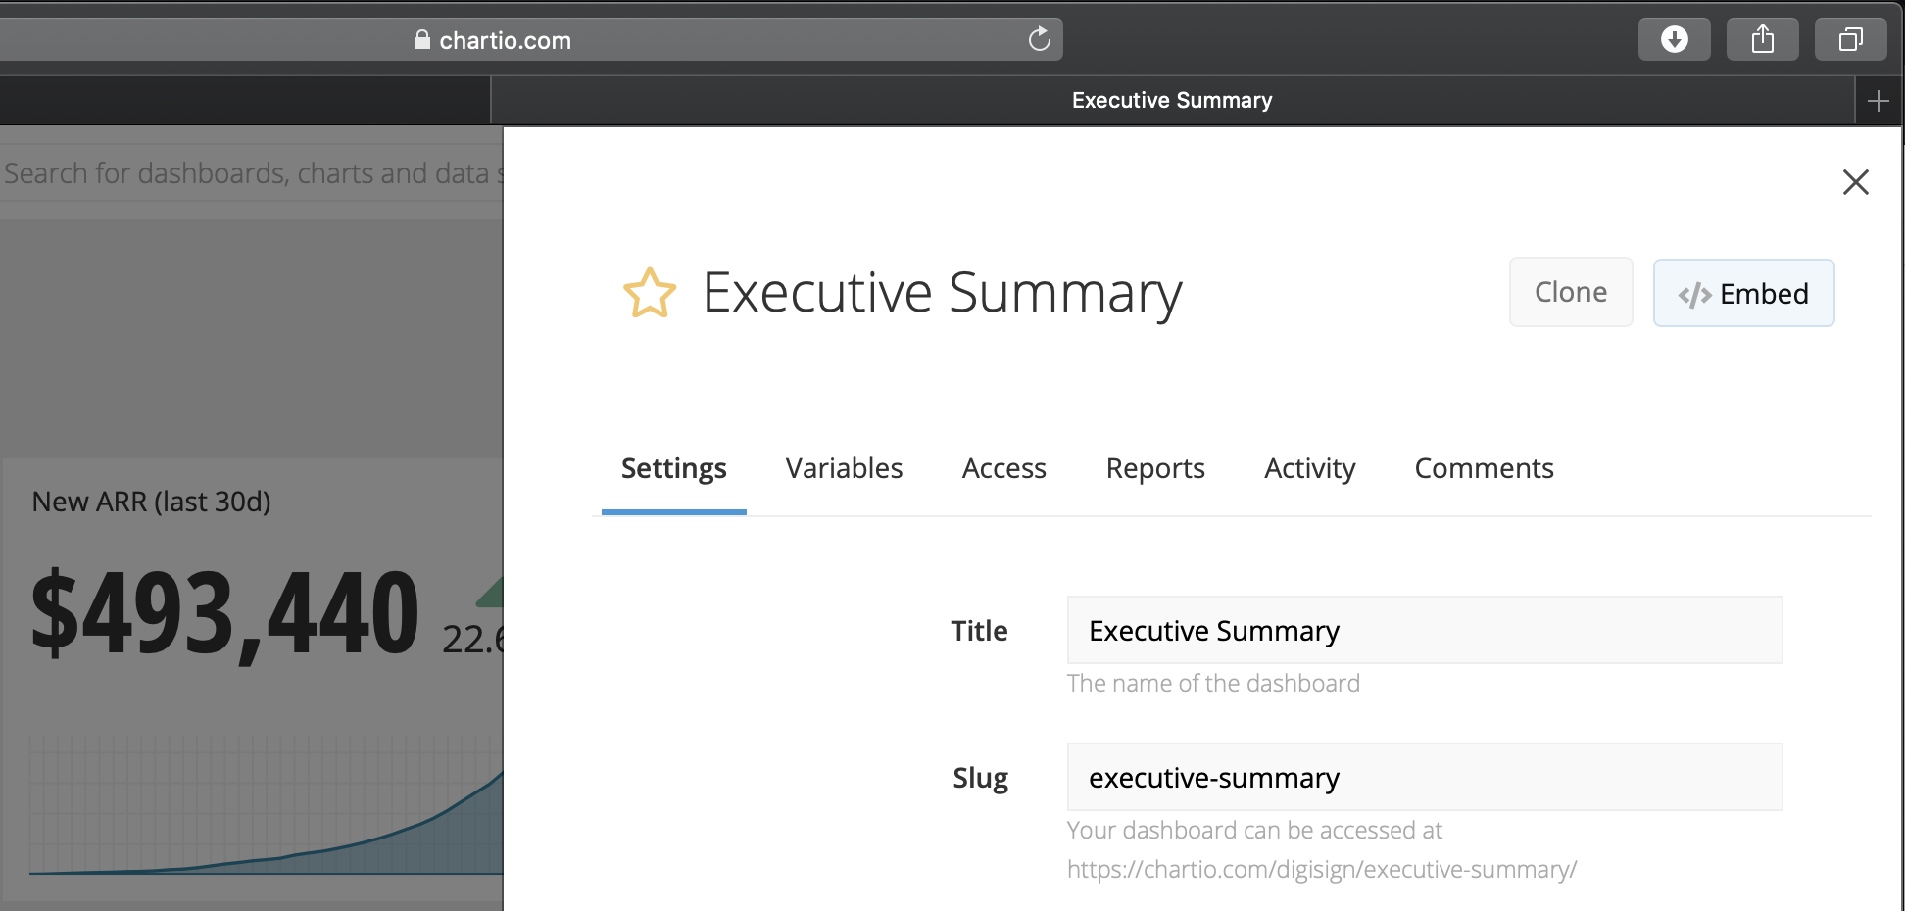This screenshot has width=1905, height=911.
Task: Favorite the dashboard with the star icon
Action: pos(650,293)
